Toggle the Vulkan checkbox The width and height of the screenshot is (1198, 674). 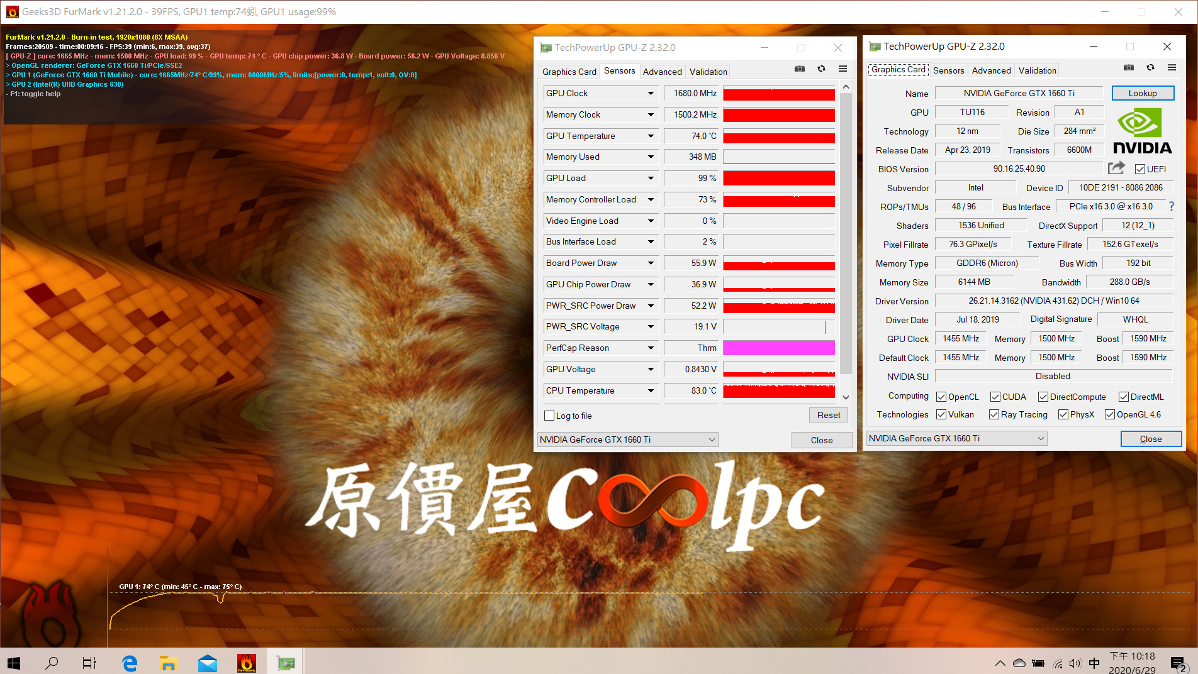941,414
